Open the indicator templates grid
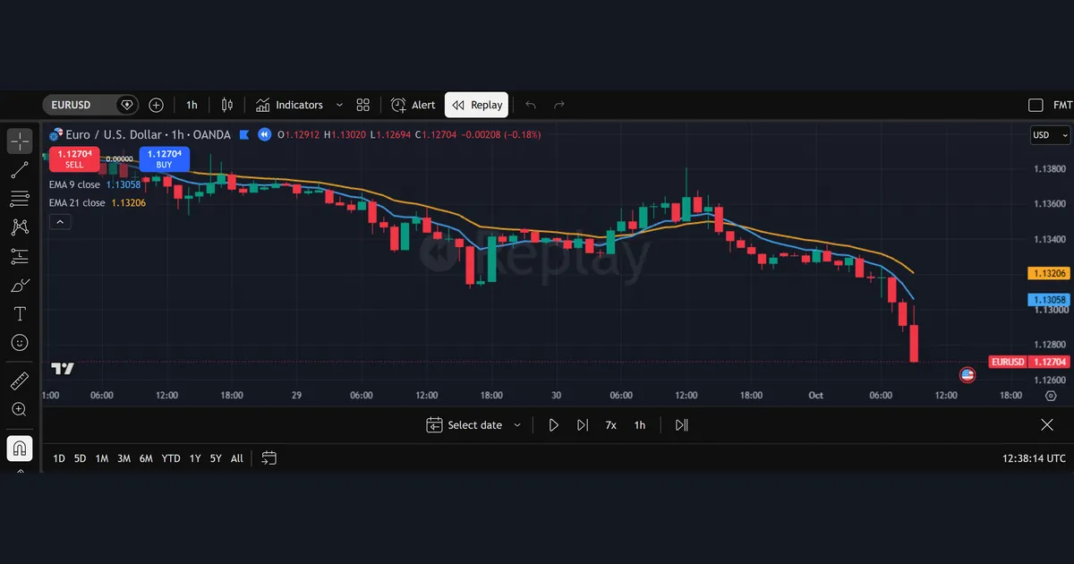 point(362,105)
